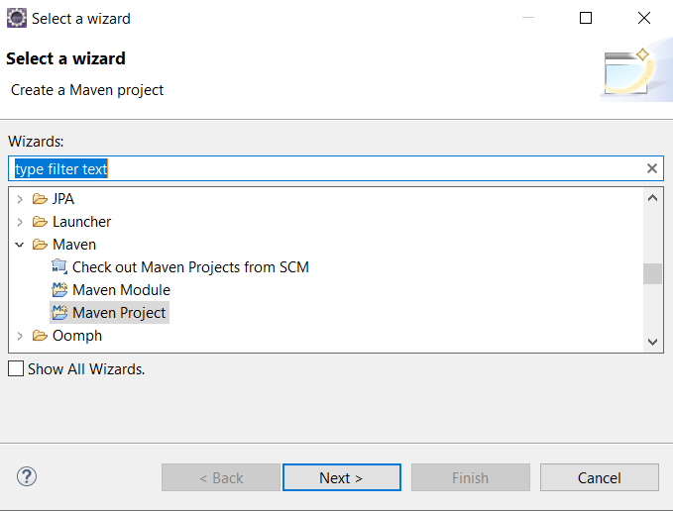Select Check out Maven Projects from SCM

click(x=190, y=267)
